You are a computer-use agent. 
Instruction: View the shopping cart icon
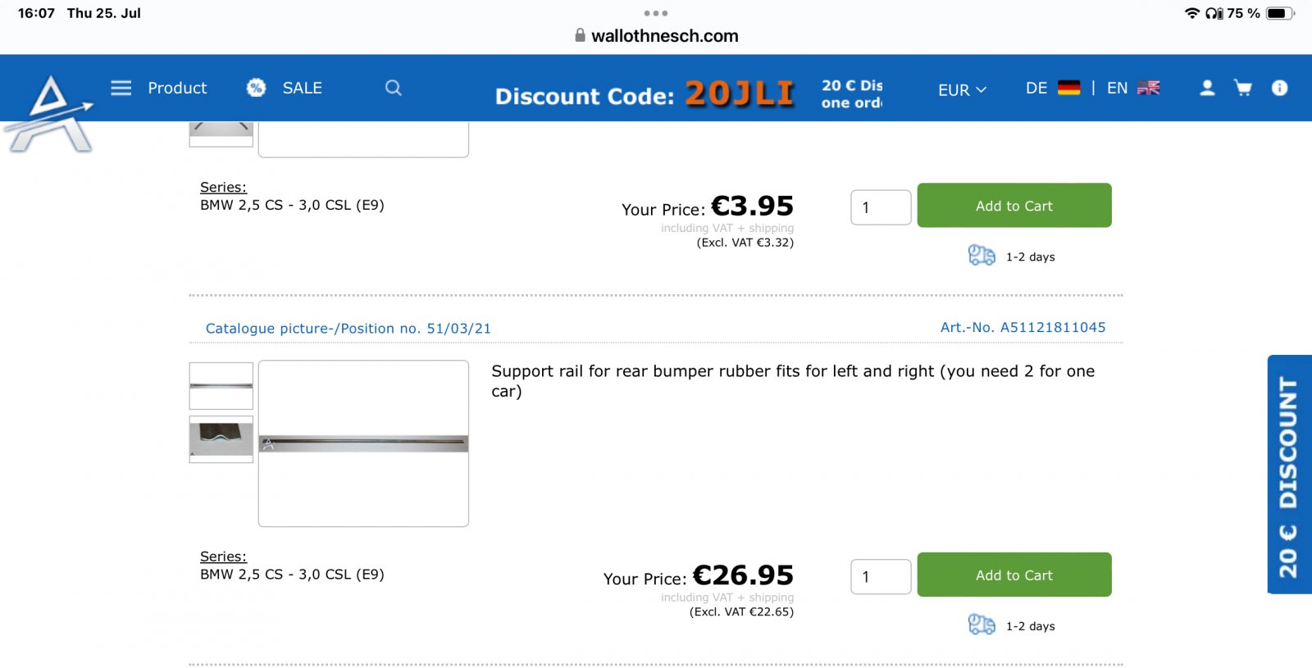point(1243,88)
